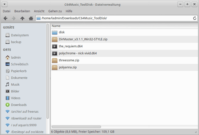Select the_requiem.d64 file name

click(x=71, y=46)
